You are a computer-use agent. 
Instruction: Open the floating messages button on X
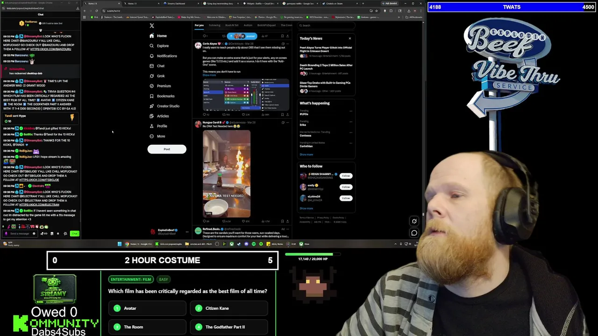pyautogui.click(x=414, y=232)
